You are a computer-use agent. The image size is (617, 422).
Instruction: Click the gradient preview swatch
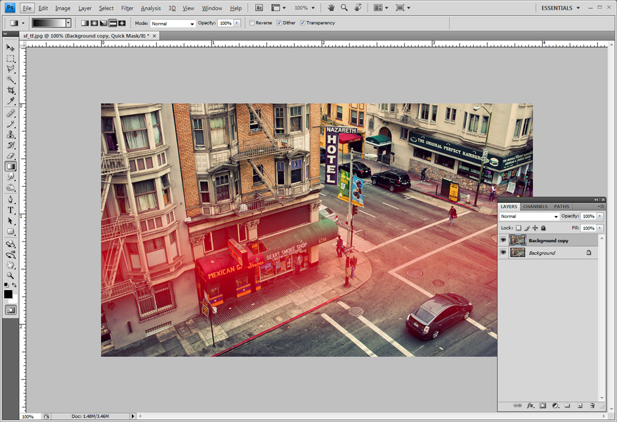(x=49, y=23)
